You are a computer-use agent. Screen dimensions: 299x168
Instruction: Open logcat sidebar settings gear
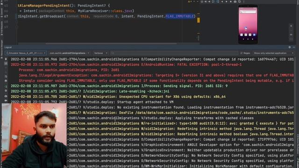click(6, 91)
